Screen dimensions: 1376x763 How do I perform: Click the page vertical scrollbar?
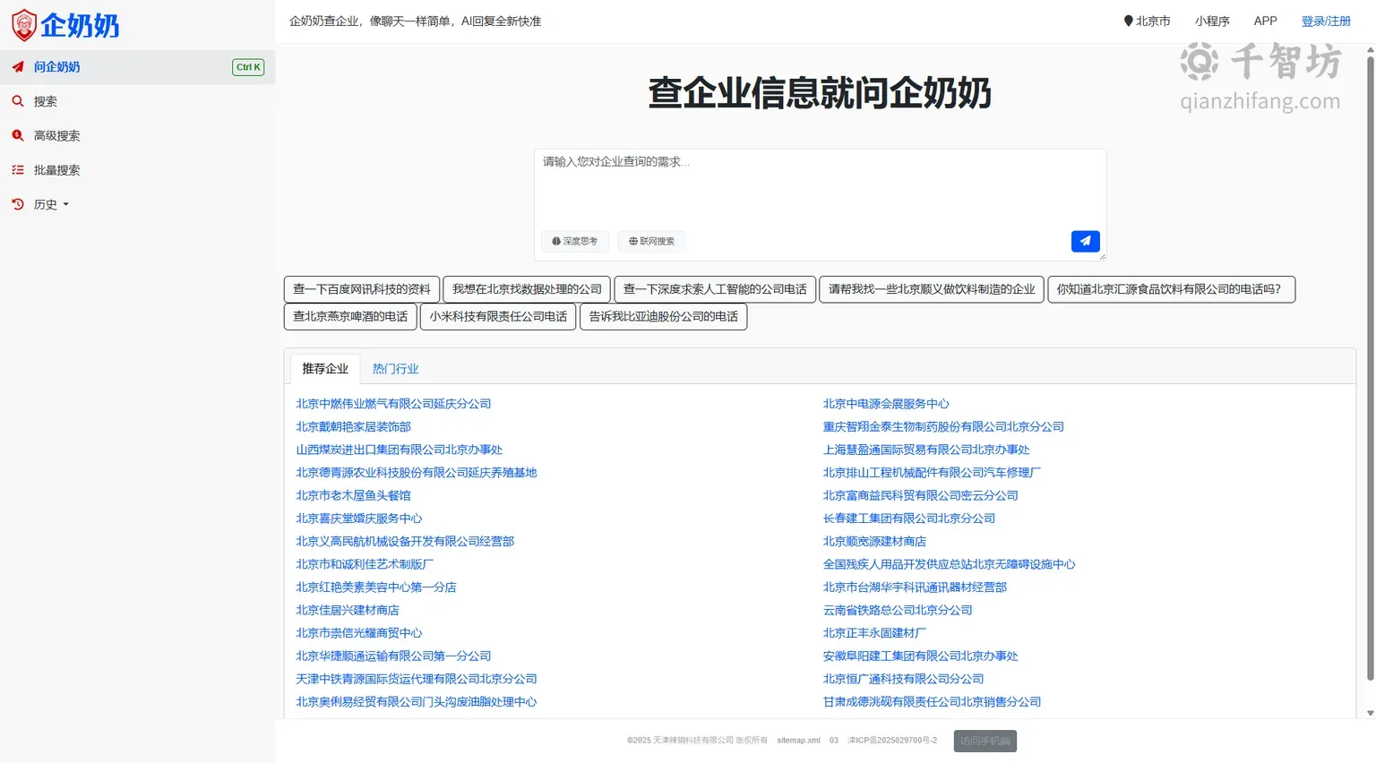(x=1370, y=367)
